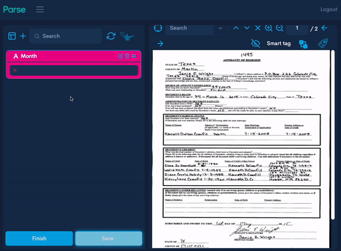Click handwritten number 1495 on document
This screenshot has height=251, width=341.
(247, 55)
